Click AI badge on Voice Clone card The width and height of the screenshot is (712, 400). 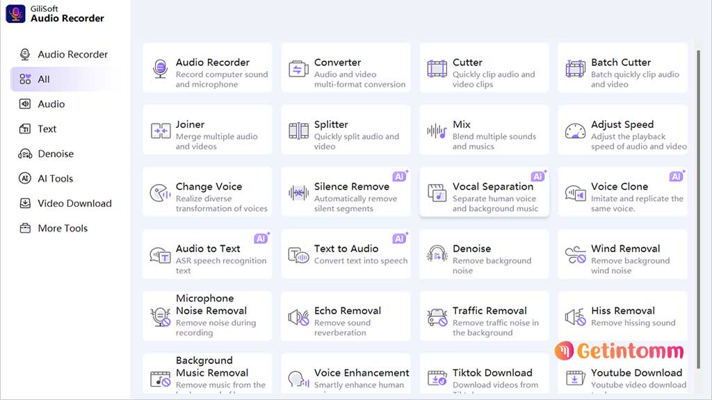(x=677, y=176)
